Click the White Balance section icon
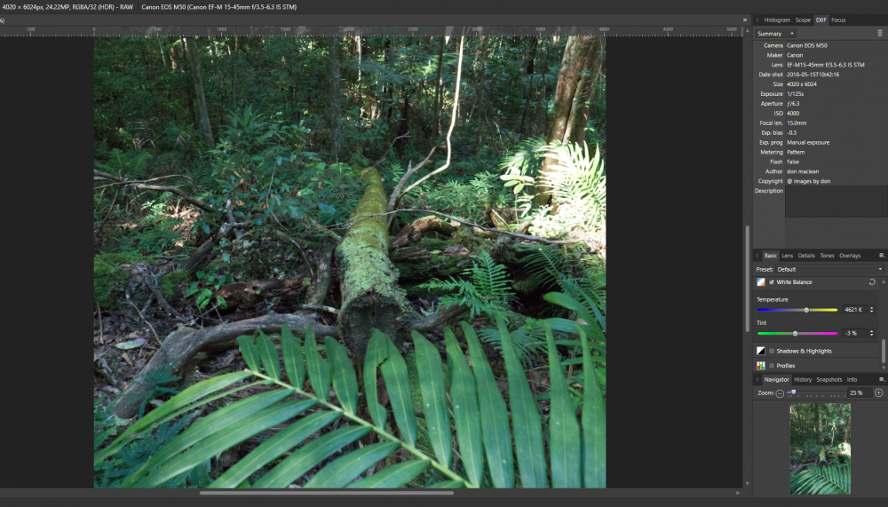The width and height of the screenshot is (888, 507). click(761, 282)
